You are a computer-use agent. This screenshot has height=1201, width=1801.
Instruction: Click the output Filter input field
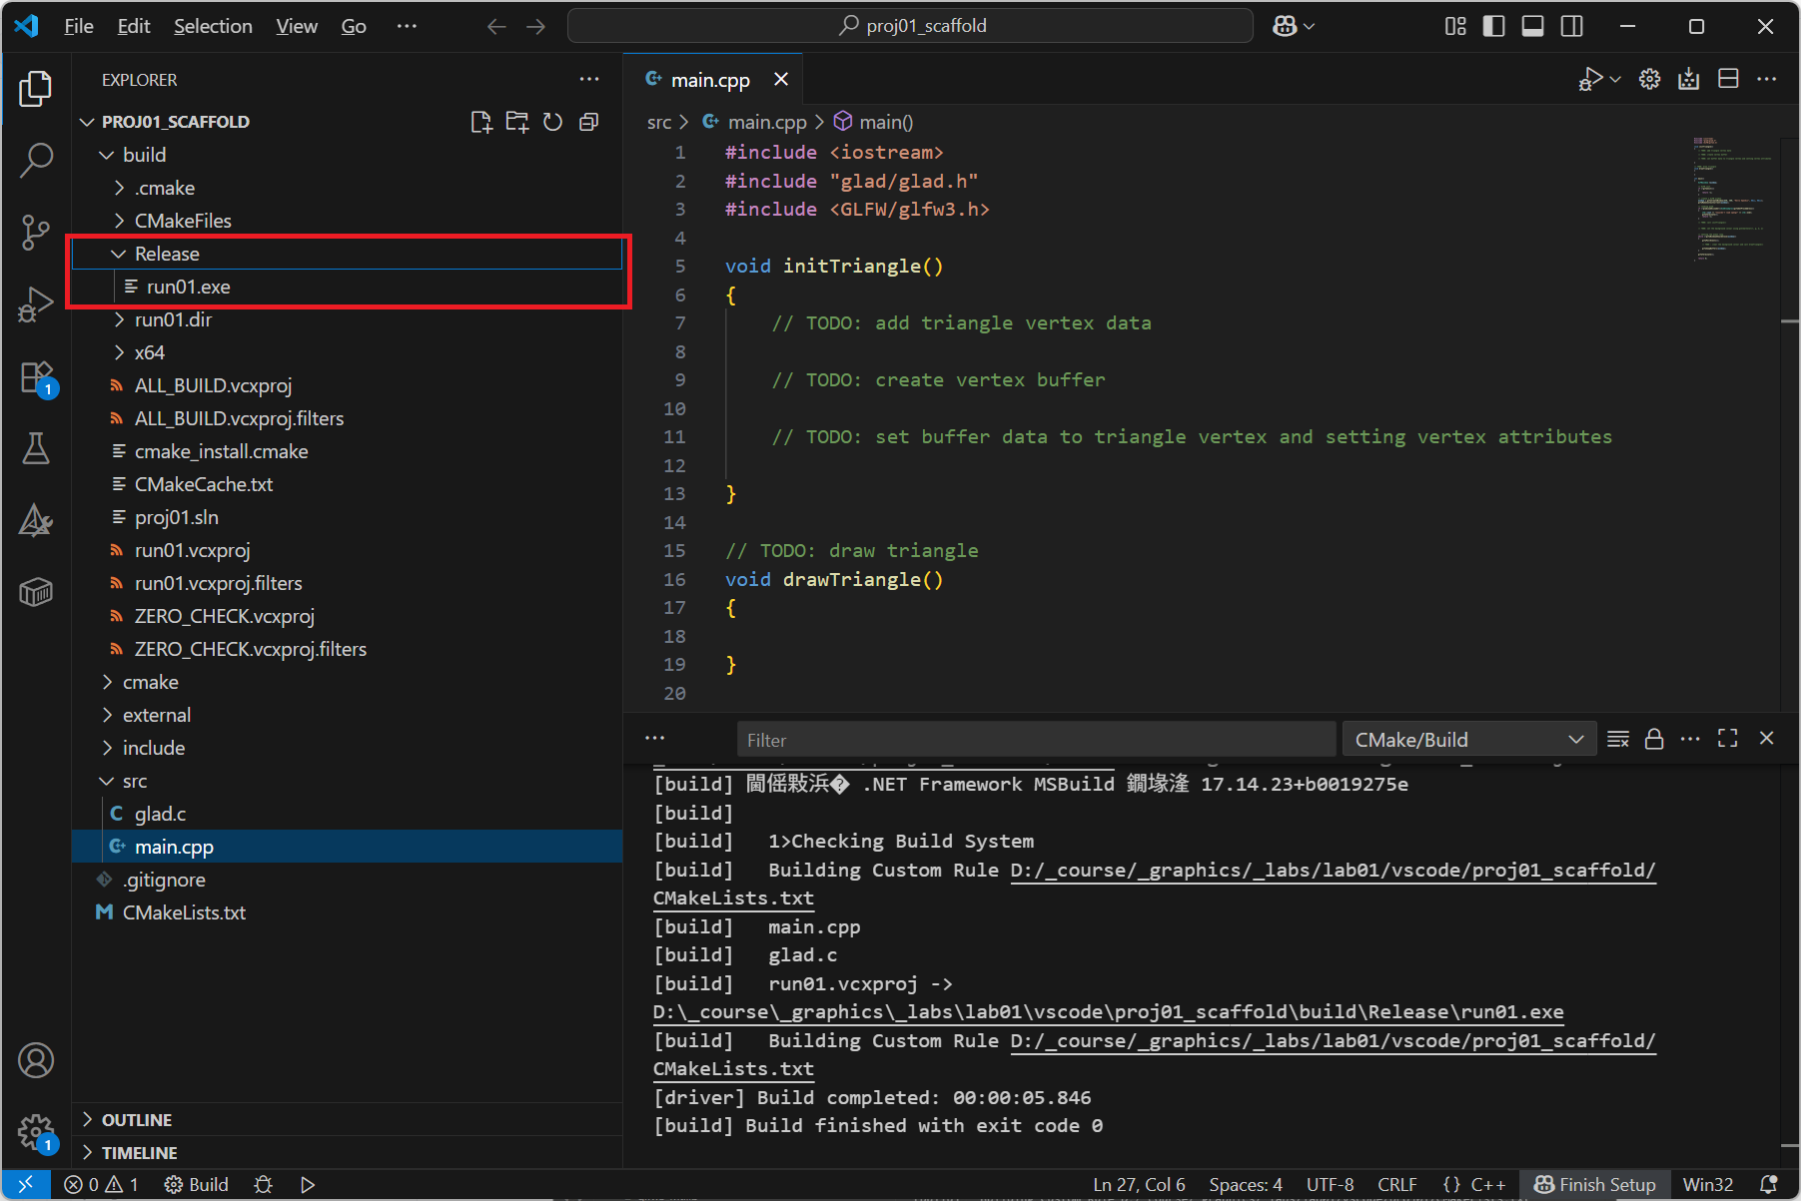pos(1035,740)
